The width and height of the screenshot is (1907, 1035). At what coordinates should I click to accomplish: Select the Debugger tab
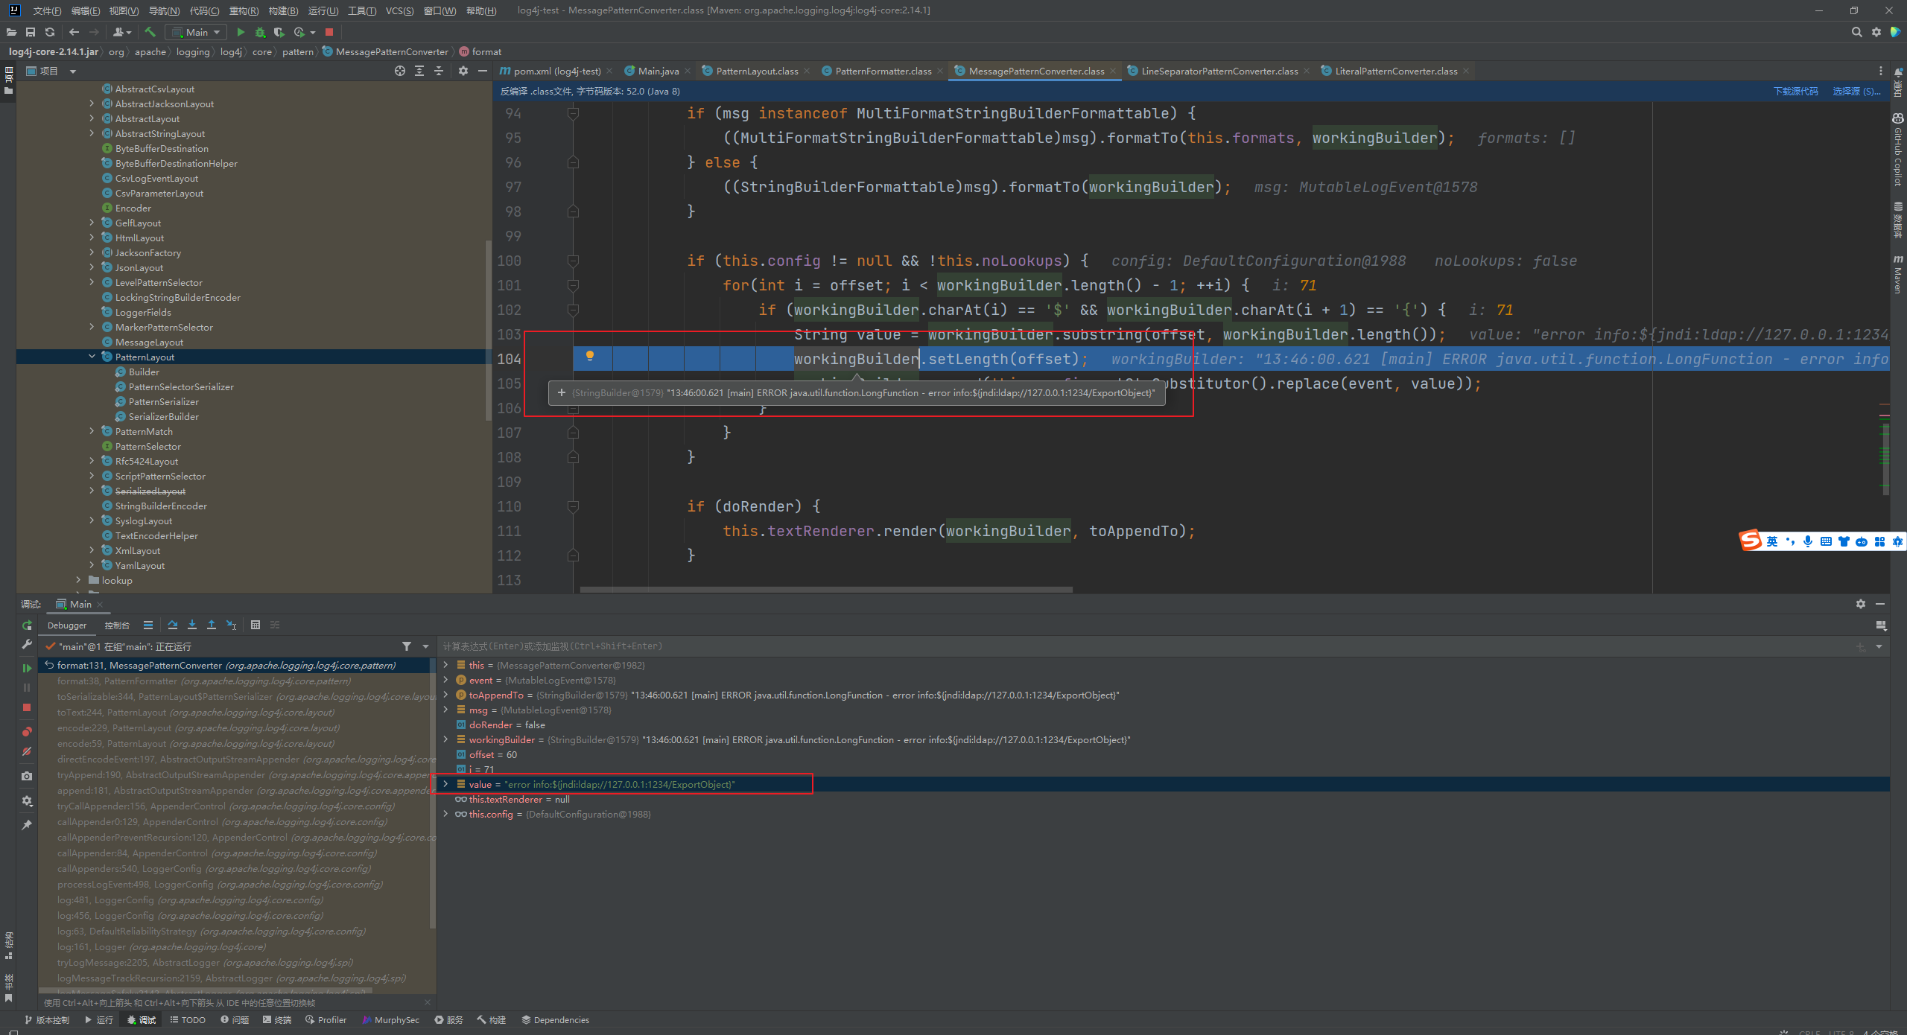pos(67,625)
